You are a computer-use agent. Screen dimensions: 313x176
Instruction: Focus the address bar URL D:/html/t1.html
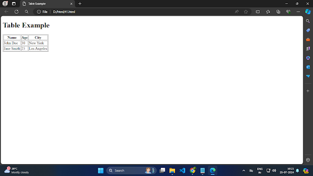64,12
